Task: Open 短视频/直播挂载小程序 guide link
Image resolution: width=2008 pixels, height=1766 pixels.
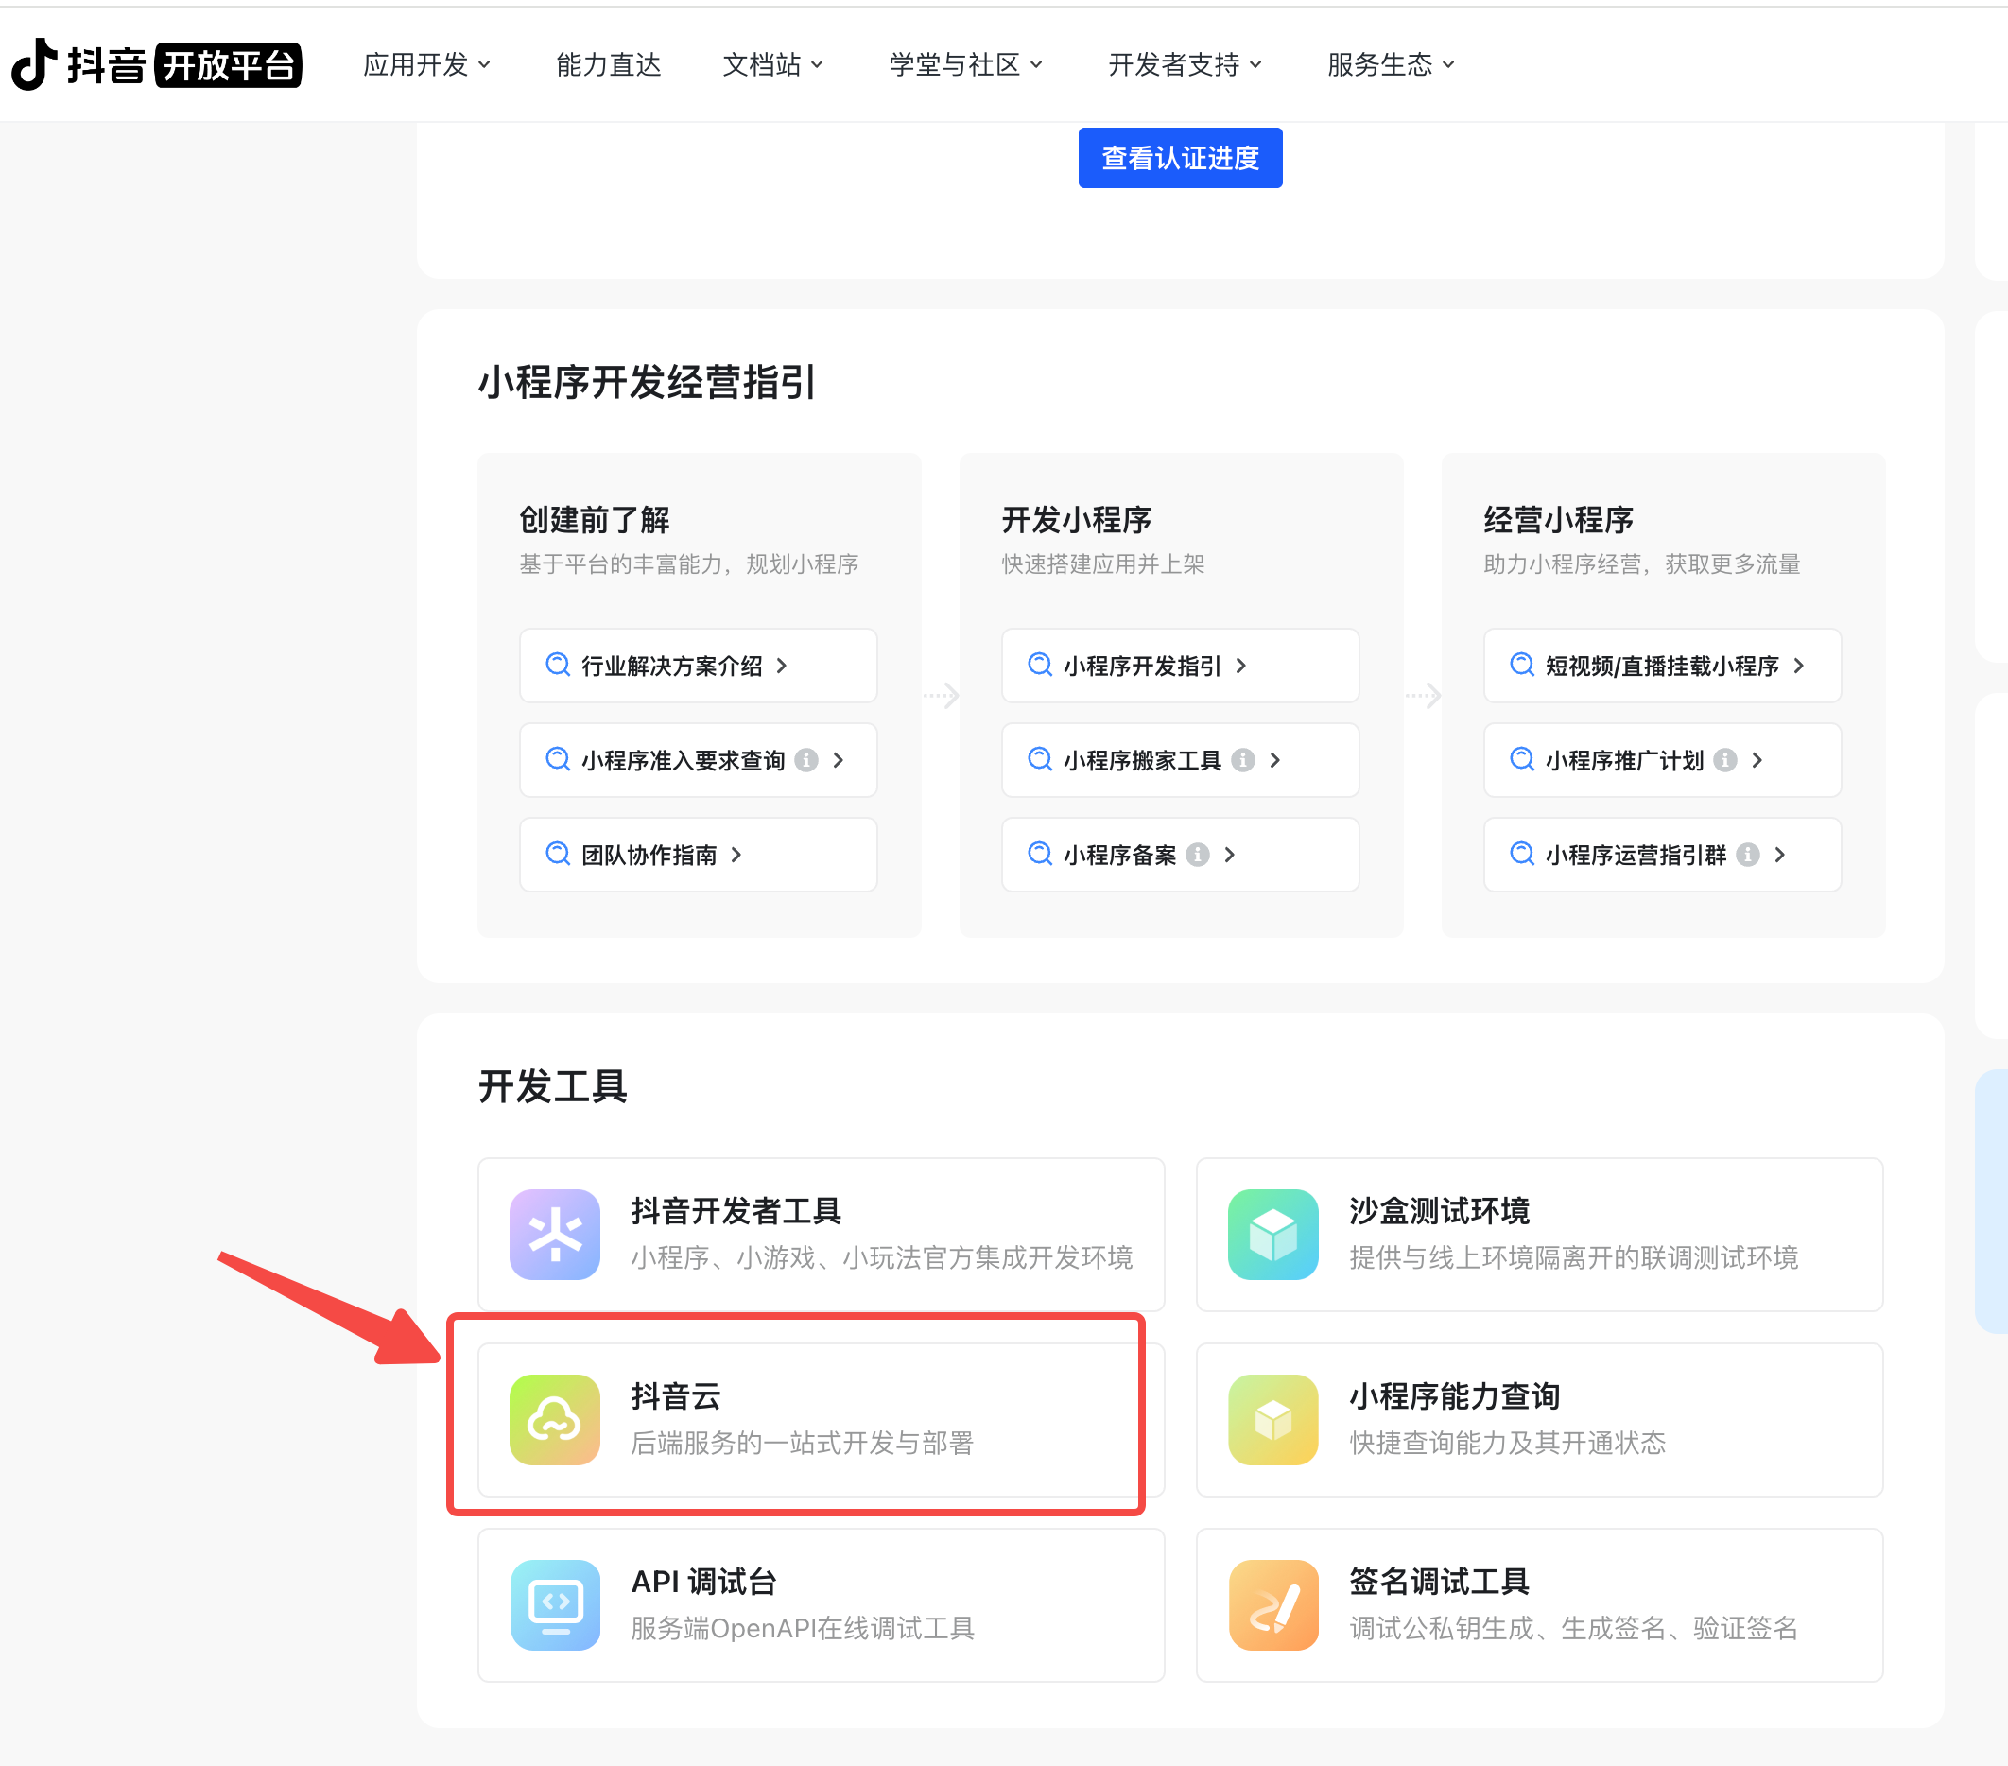Action: pos(1661,666)
